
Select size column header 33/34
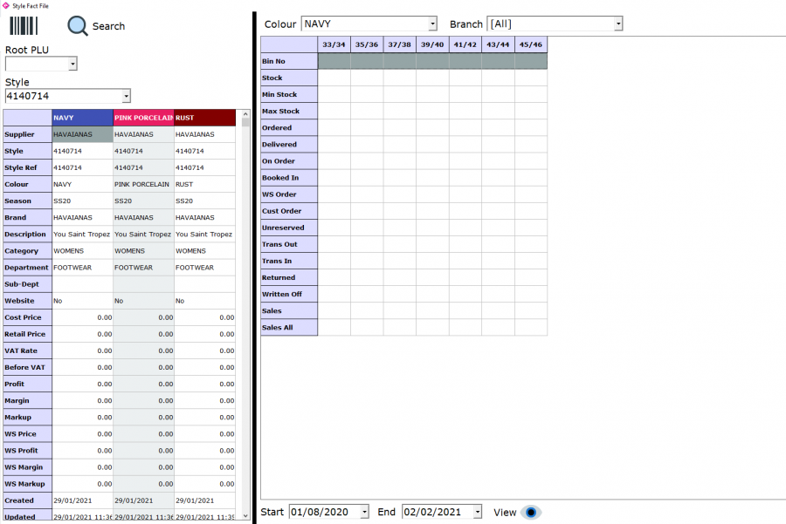coord(334,44)
